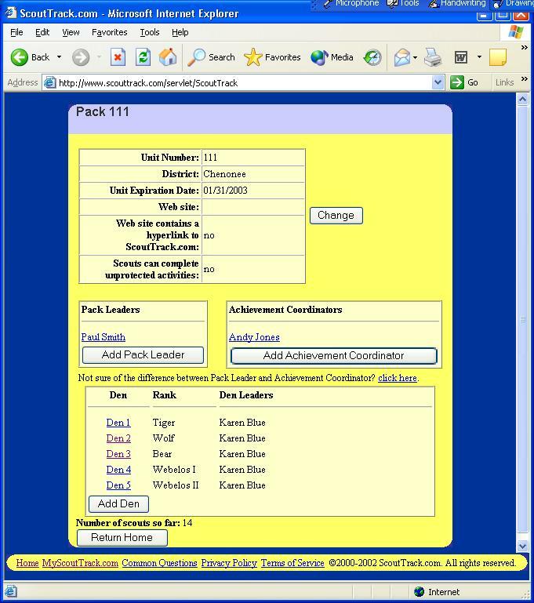The width and height of the screenshot is (534, 603).
Task: Open the Help menu
Action: pos(180,32)
